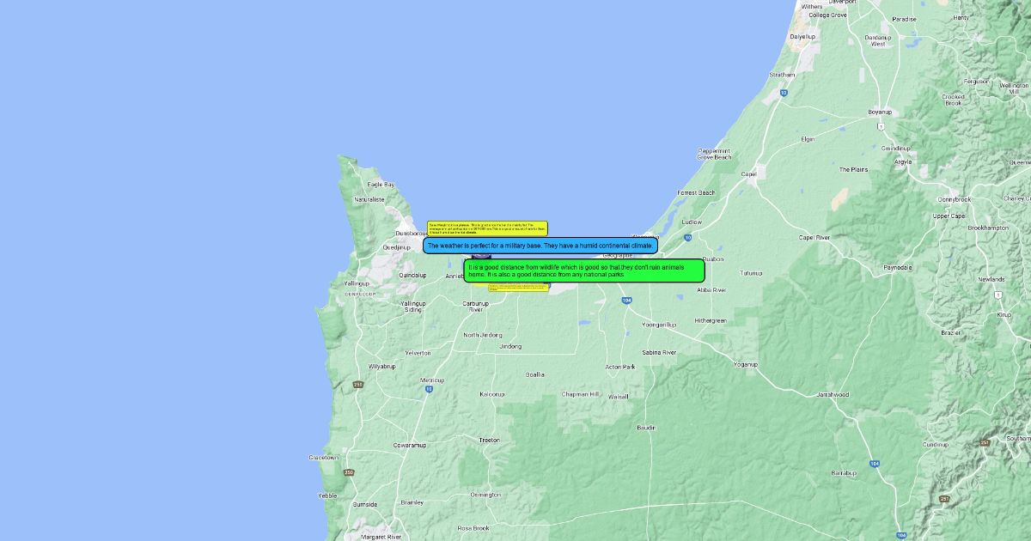The height and width of the screenshot is (541, 1031).
Task: Click the route 104 shield near Barrabup
Action: 875,463
